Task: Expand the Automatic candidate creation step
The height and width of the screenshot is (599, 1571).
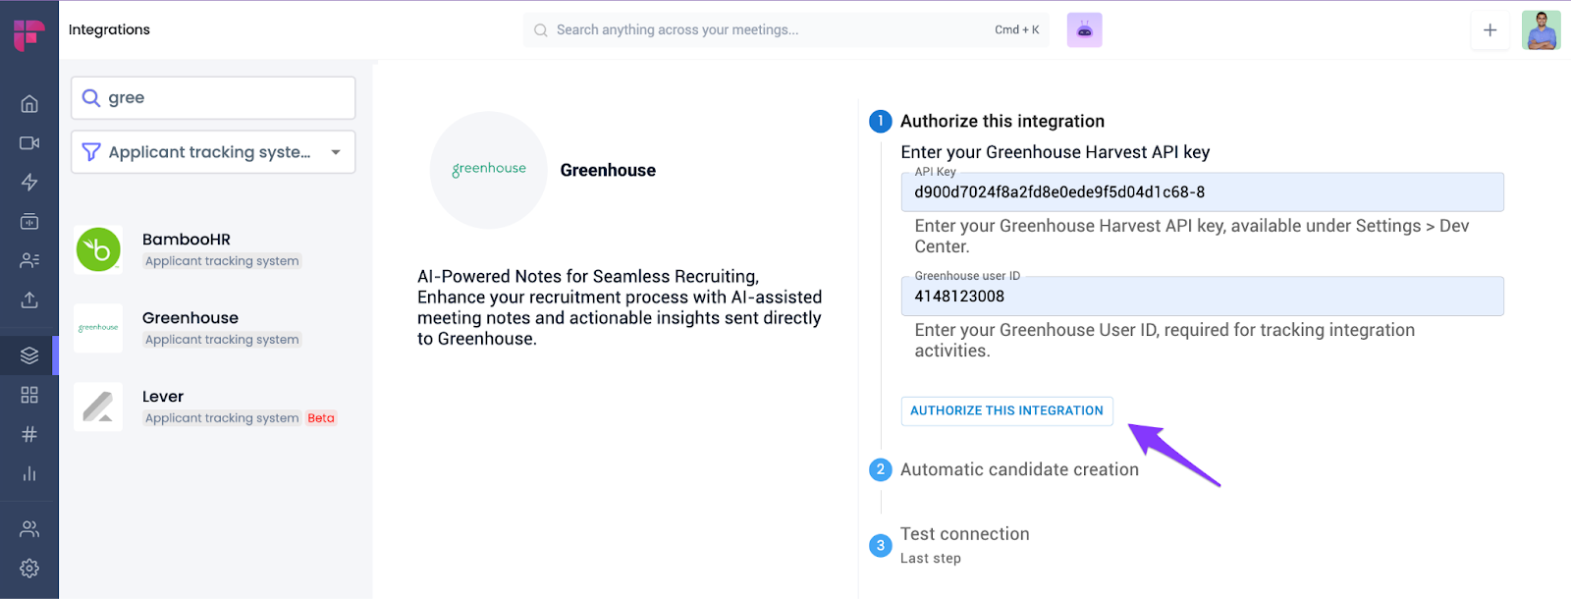Action: tap(1019, 469)
